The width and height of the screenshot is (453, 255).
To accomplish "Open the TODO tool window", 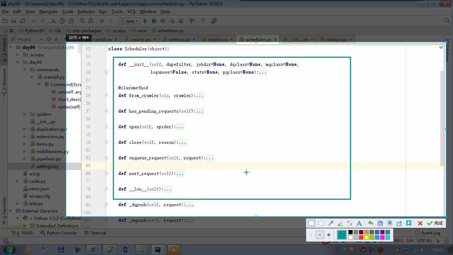I will (x=22, y=233).
